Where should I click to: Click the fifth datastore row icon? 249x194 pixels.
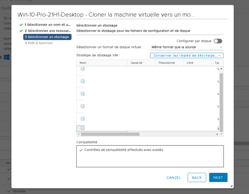coord(83,118)
